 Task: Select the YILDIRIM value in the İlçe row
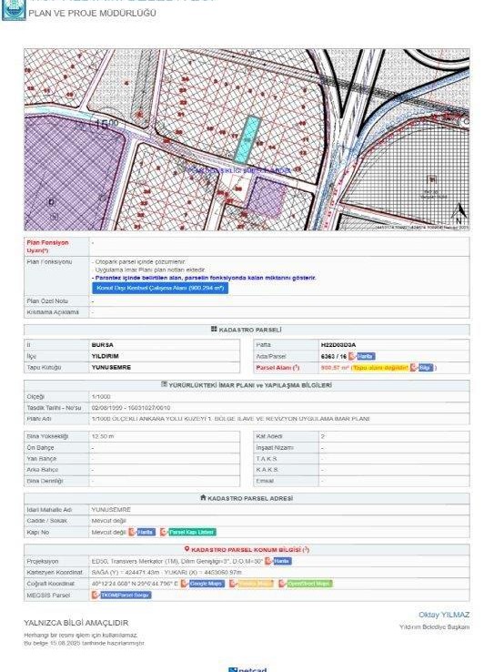pyautogui.click(x=106, y=356)
